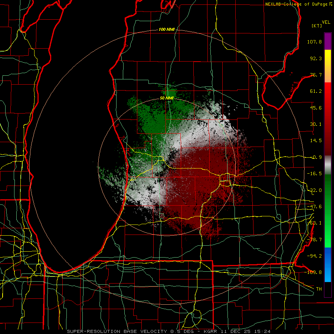
Task: Click the -32.0 value on velocity scale
Action: tap(314, 190)
